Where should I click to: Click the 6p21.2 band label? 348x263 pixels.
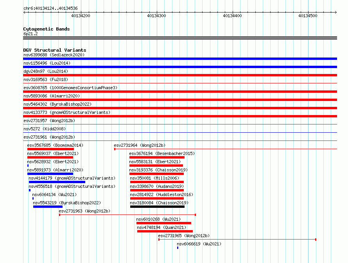(30, 34)
